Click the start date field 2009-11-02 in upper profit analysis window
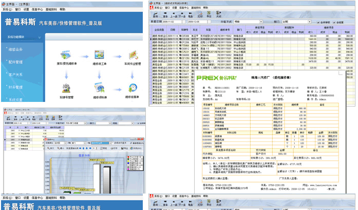358x210 pixels. tap(172, 22)
